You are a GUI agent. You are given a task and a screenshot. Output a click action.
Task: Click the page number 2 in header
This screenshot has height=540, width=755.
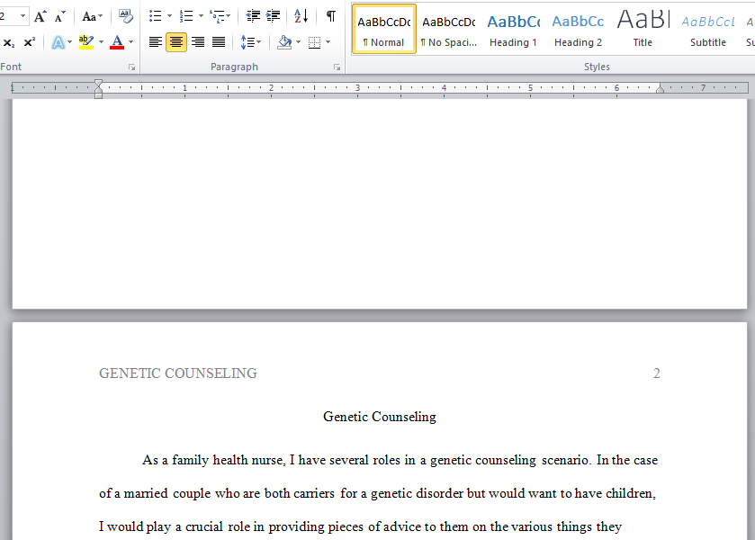point(656,373)
